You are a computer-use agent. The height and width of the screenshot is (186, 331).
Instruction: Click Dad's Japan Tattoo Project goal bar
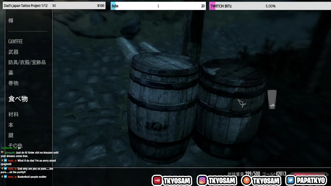pyautogui.click(x=54, y=6)
